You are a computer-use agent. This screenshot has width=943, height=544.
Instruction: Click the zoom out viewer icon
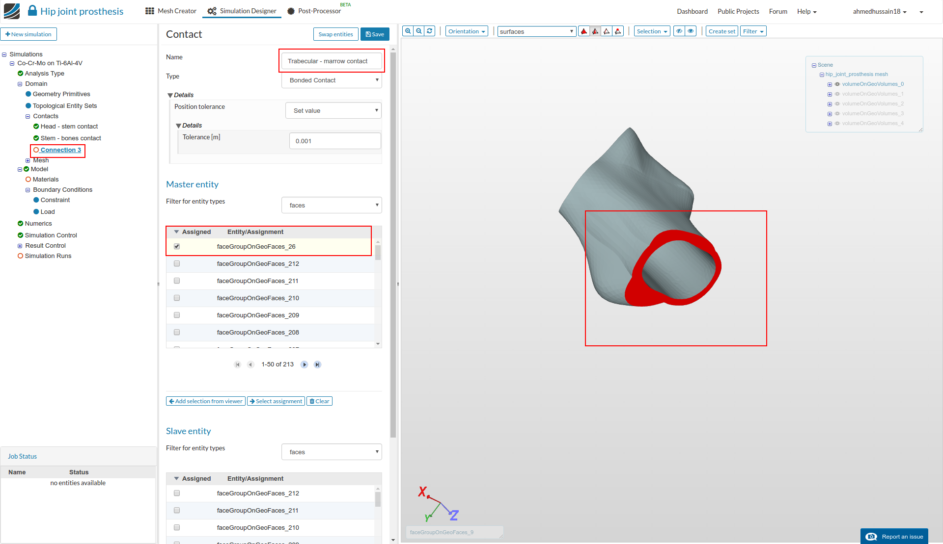pyautogui.click(x=419, y=31)
